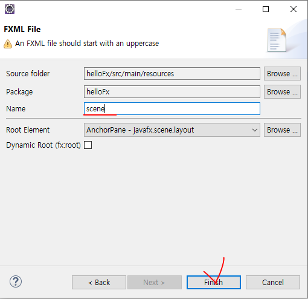Viewport: 308px width, 299px height.
Task: Browse for Package
Action: [x=282, y=92]
